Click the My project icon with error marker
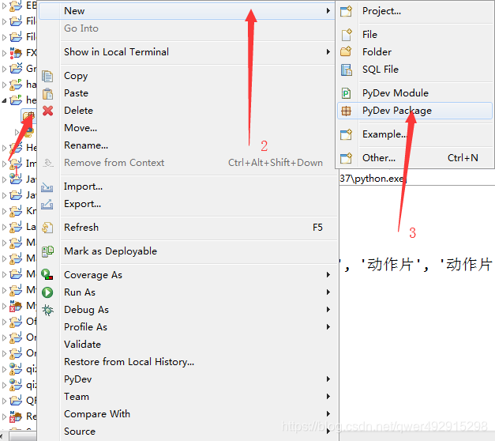 16,306
